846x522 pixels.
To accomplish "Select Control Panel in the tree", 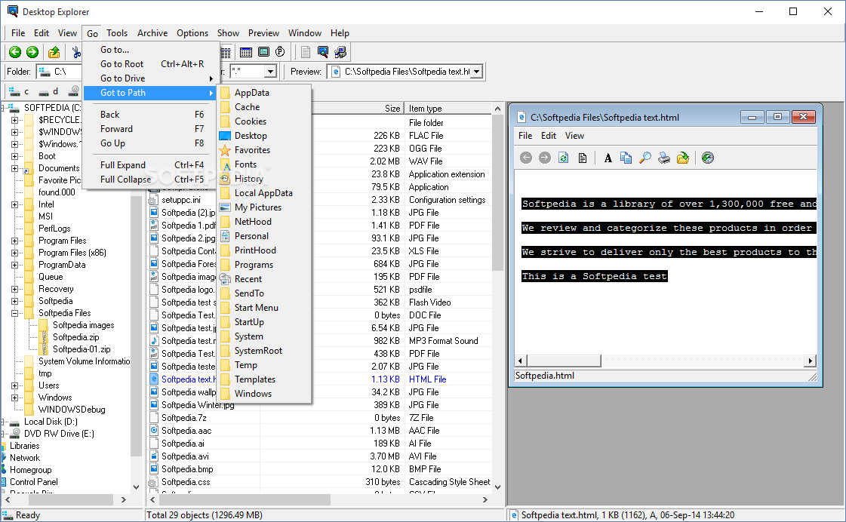I will click(x=33, y=482).
